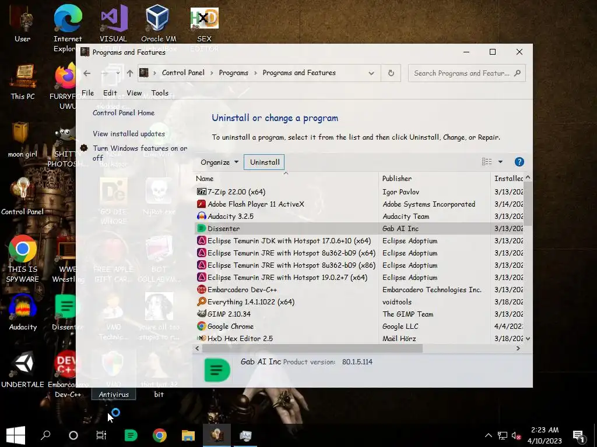Select Adobe Flash Player 11 ActiveX row

[x=360, y=204]
